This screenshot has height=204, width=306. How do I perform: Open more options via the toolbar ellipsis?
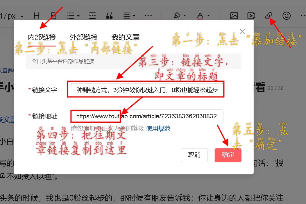click(148, 16)
